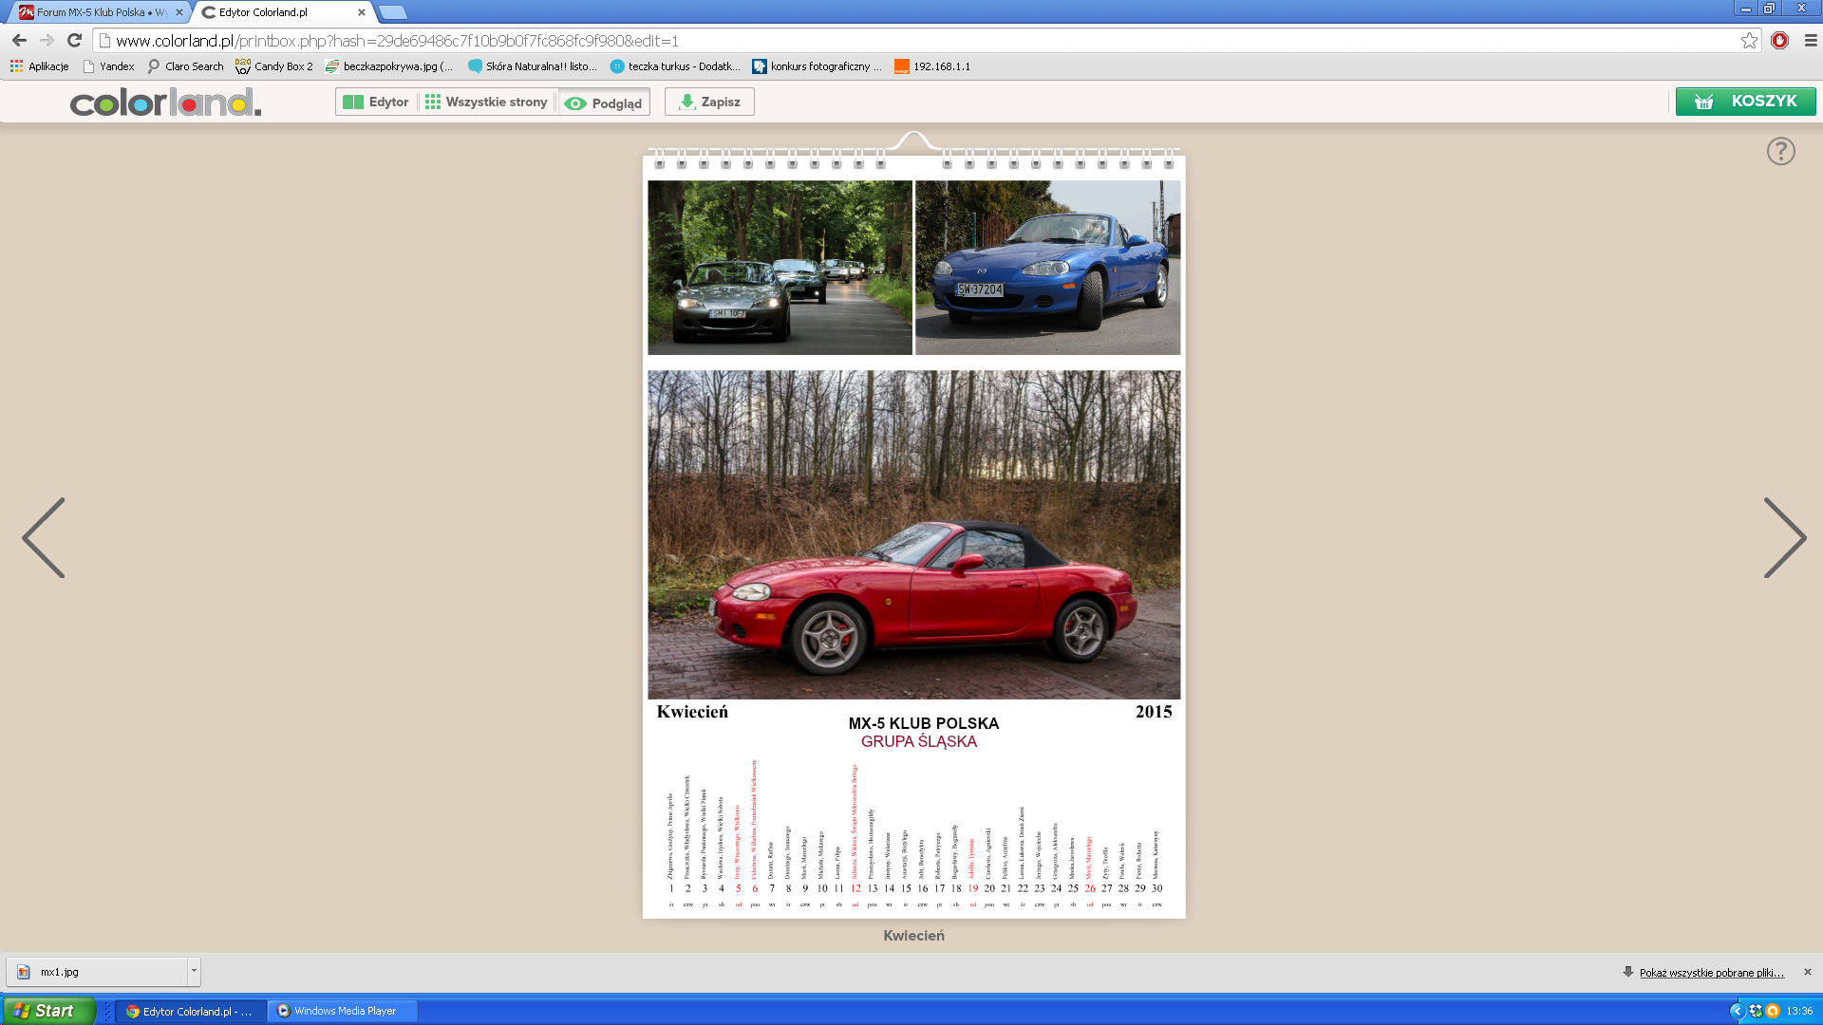This screenshot has height=1025, width=1823.
Task: Open Chrome menu hamburger icon
Action: tap(1811, 41)
